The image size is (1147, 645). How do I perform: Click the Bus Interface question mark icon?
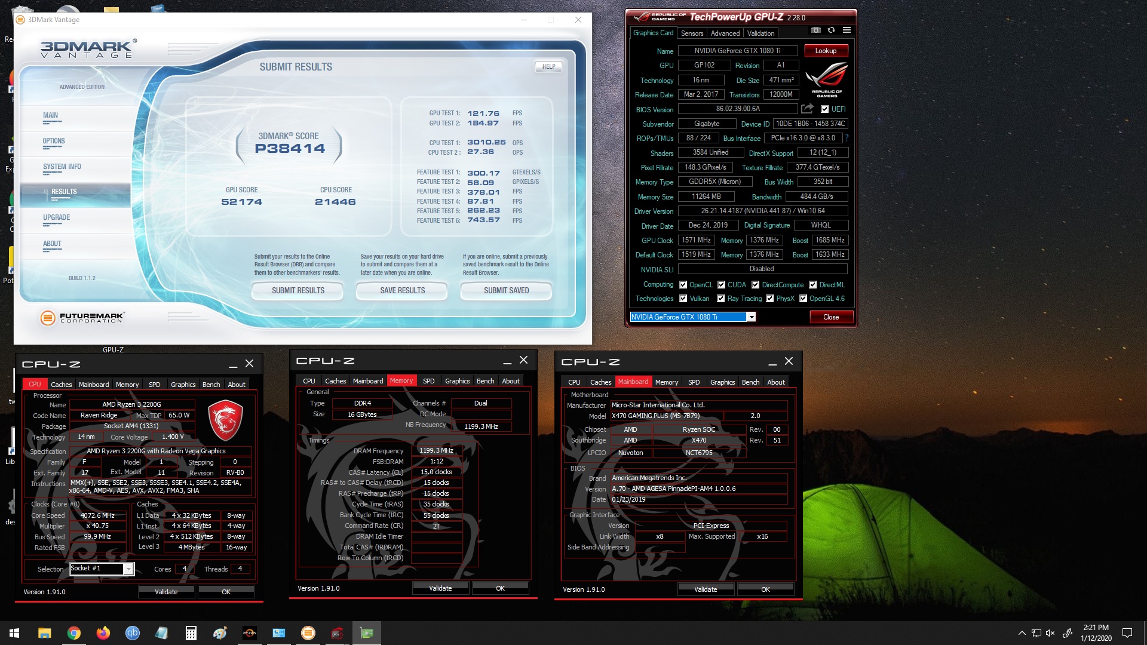847,138
